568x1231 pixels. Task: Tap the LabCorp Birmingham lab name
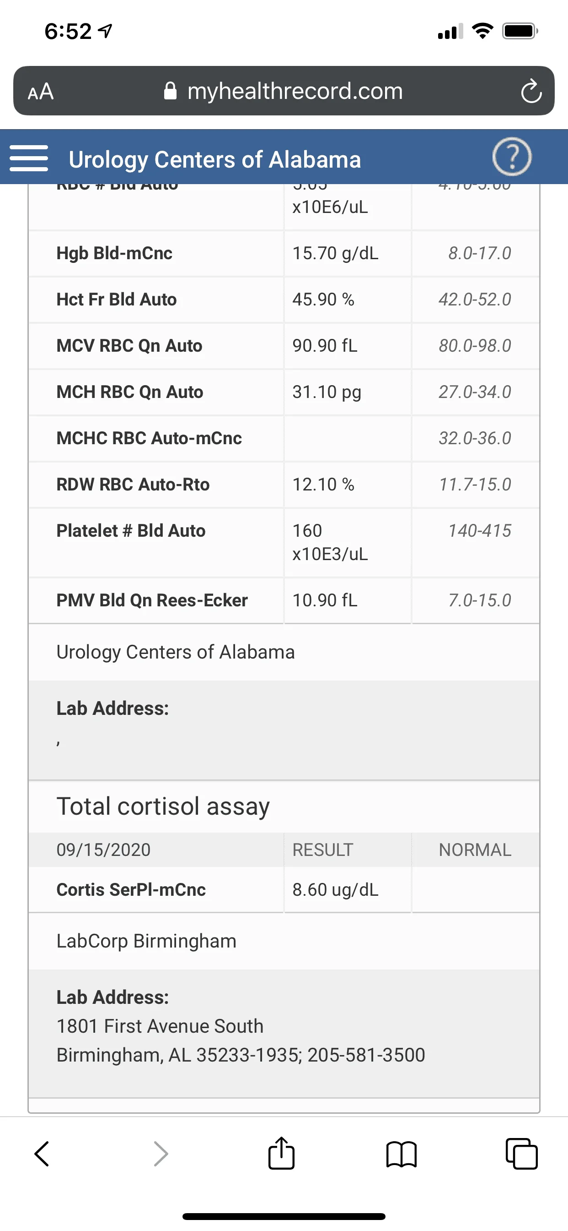146,941
